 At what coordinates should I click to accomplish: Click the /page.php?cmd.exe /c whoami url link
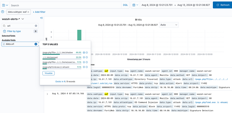pyautogui.click(x=211, y=102)
